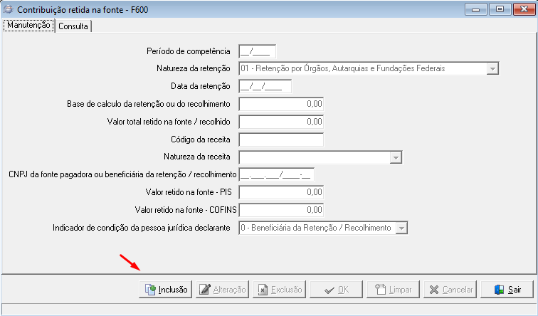Click the Limpar button
Viewport: 538px width, 316px height.
click(394, 290)
